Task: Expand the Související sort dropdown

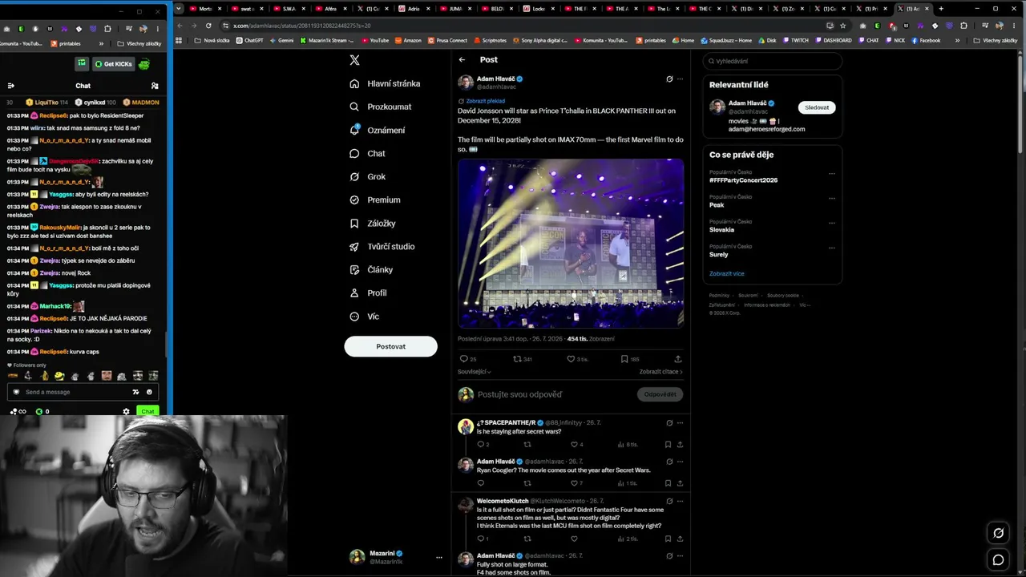Action: click(475, 372)
